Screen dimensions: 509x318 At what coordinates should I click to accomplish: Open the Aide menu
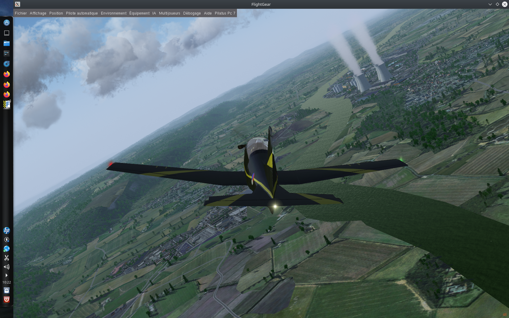pos(208,13)
